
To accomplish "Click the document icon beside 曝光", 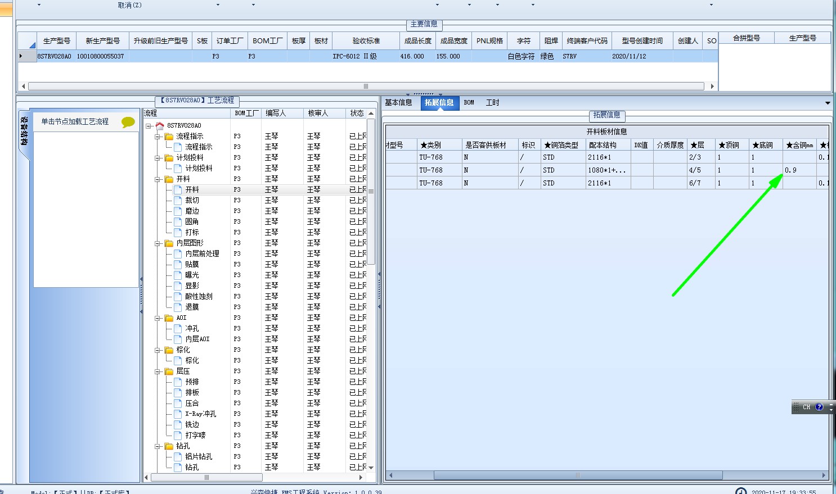I will pos(178,275).
